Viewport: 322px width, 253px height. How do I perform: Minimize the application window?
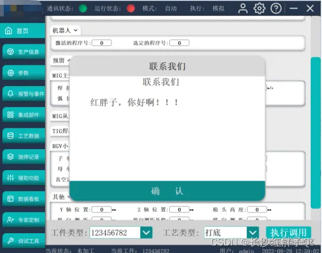tap(294, 9)
